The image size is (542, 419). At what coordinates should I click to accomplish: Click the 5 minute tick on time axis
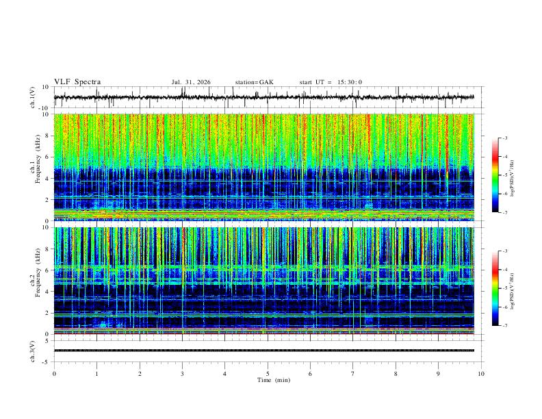[268, 374]
